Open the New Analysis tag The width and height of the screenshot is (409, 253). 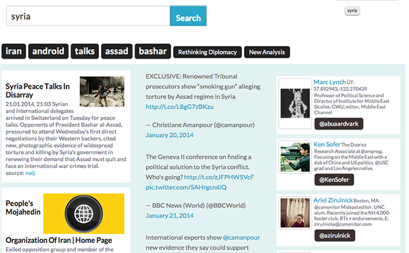tap(267, 52)
